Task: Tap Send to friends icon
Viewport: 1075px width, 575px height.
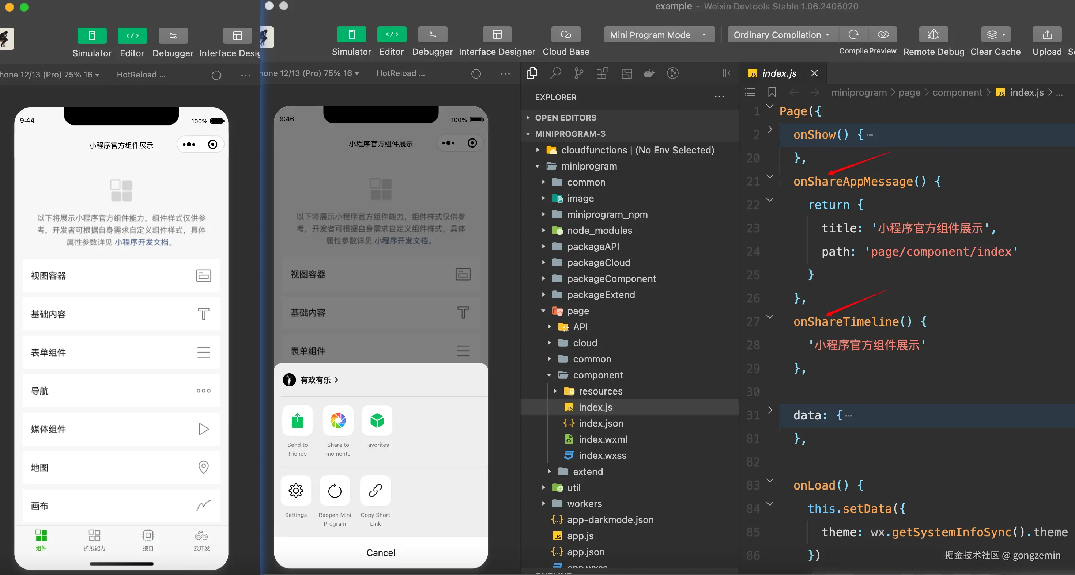Action: click(x=297, y=421)
